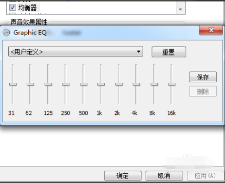The image size is (225, 183).
Task: Click the 250 Hz slider handle
Action: tap(66, 84)
